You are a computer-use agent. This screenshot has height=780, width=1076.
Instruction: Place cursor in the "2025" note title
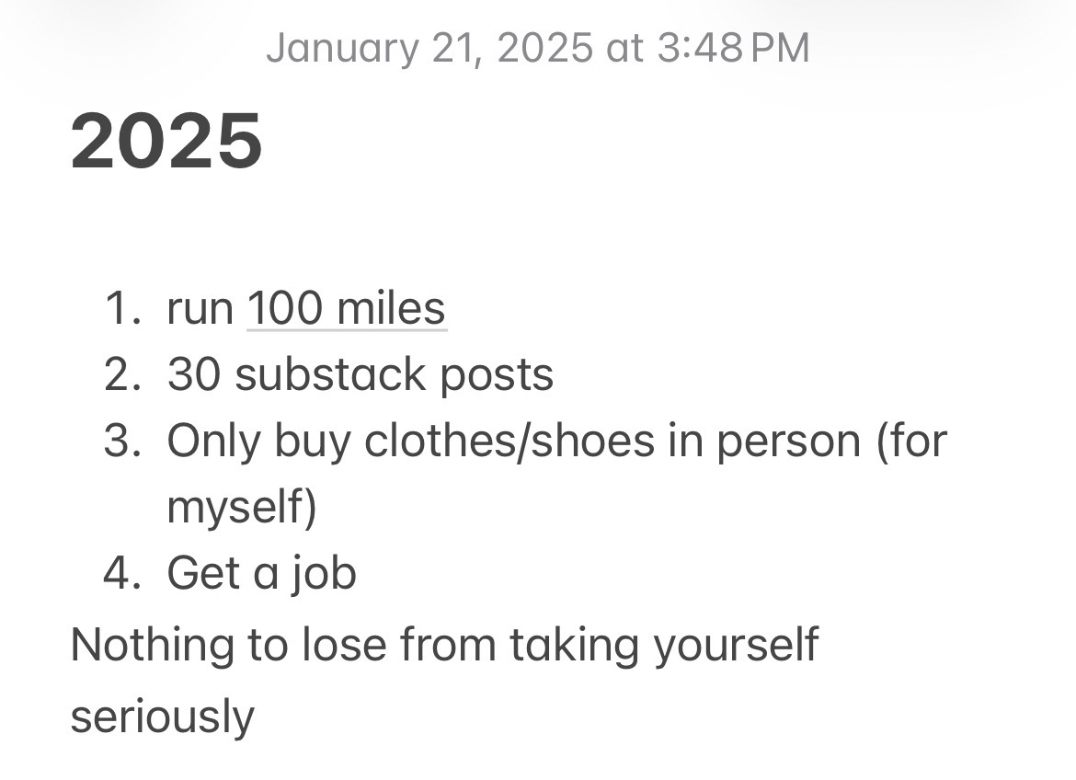click(x=166, y=141)
